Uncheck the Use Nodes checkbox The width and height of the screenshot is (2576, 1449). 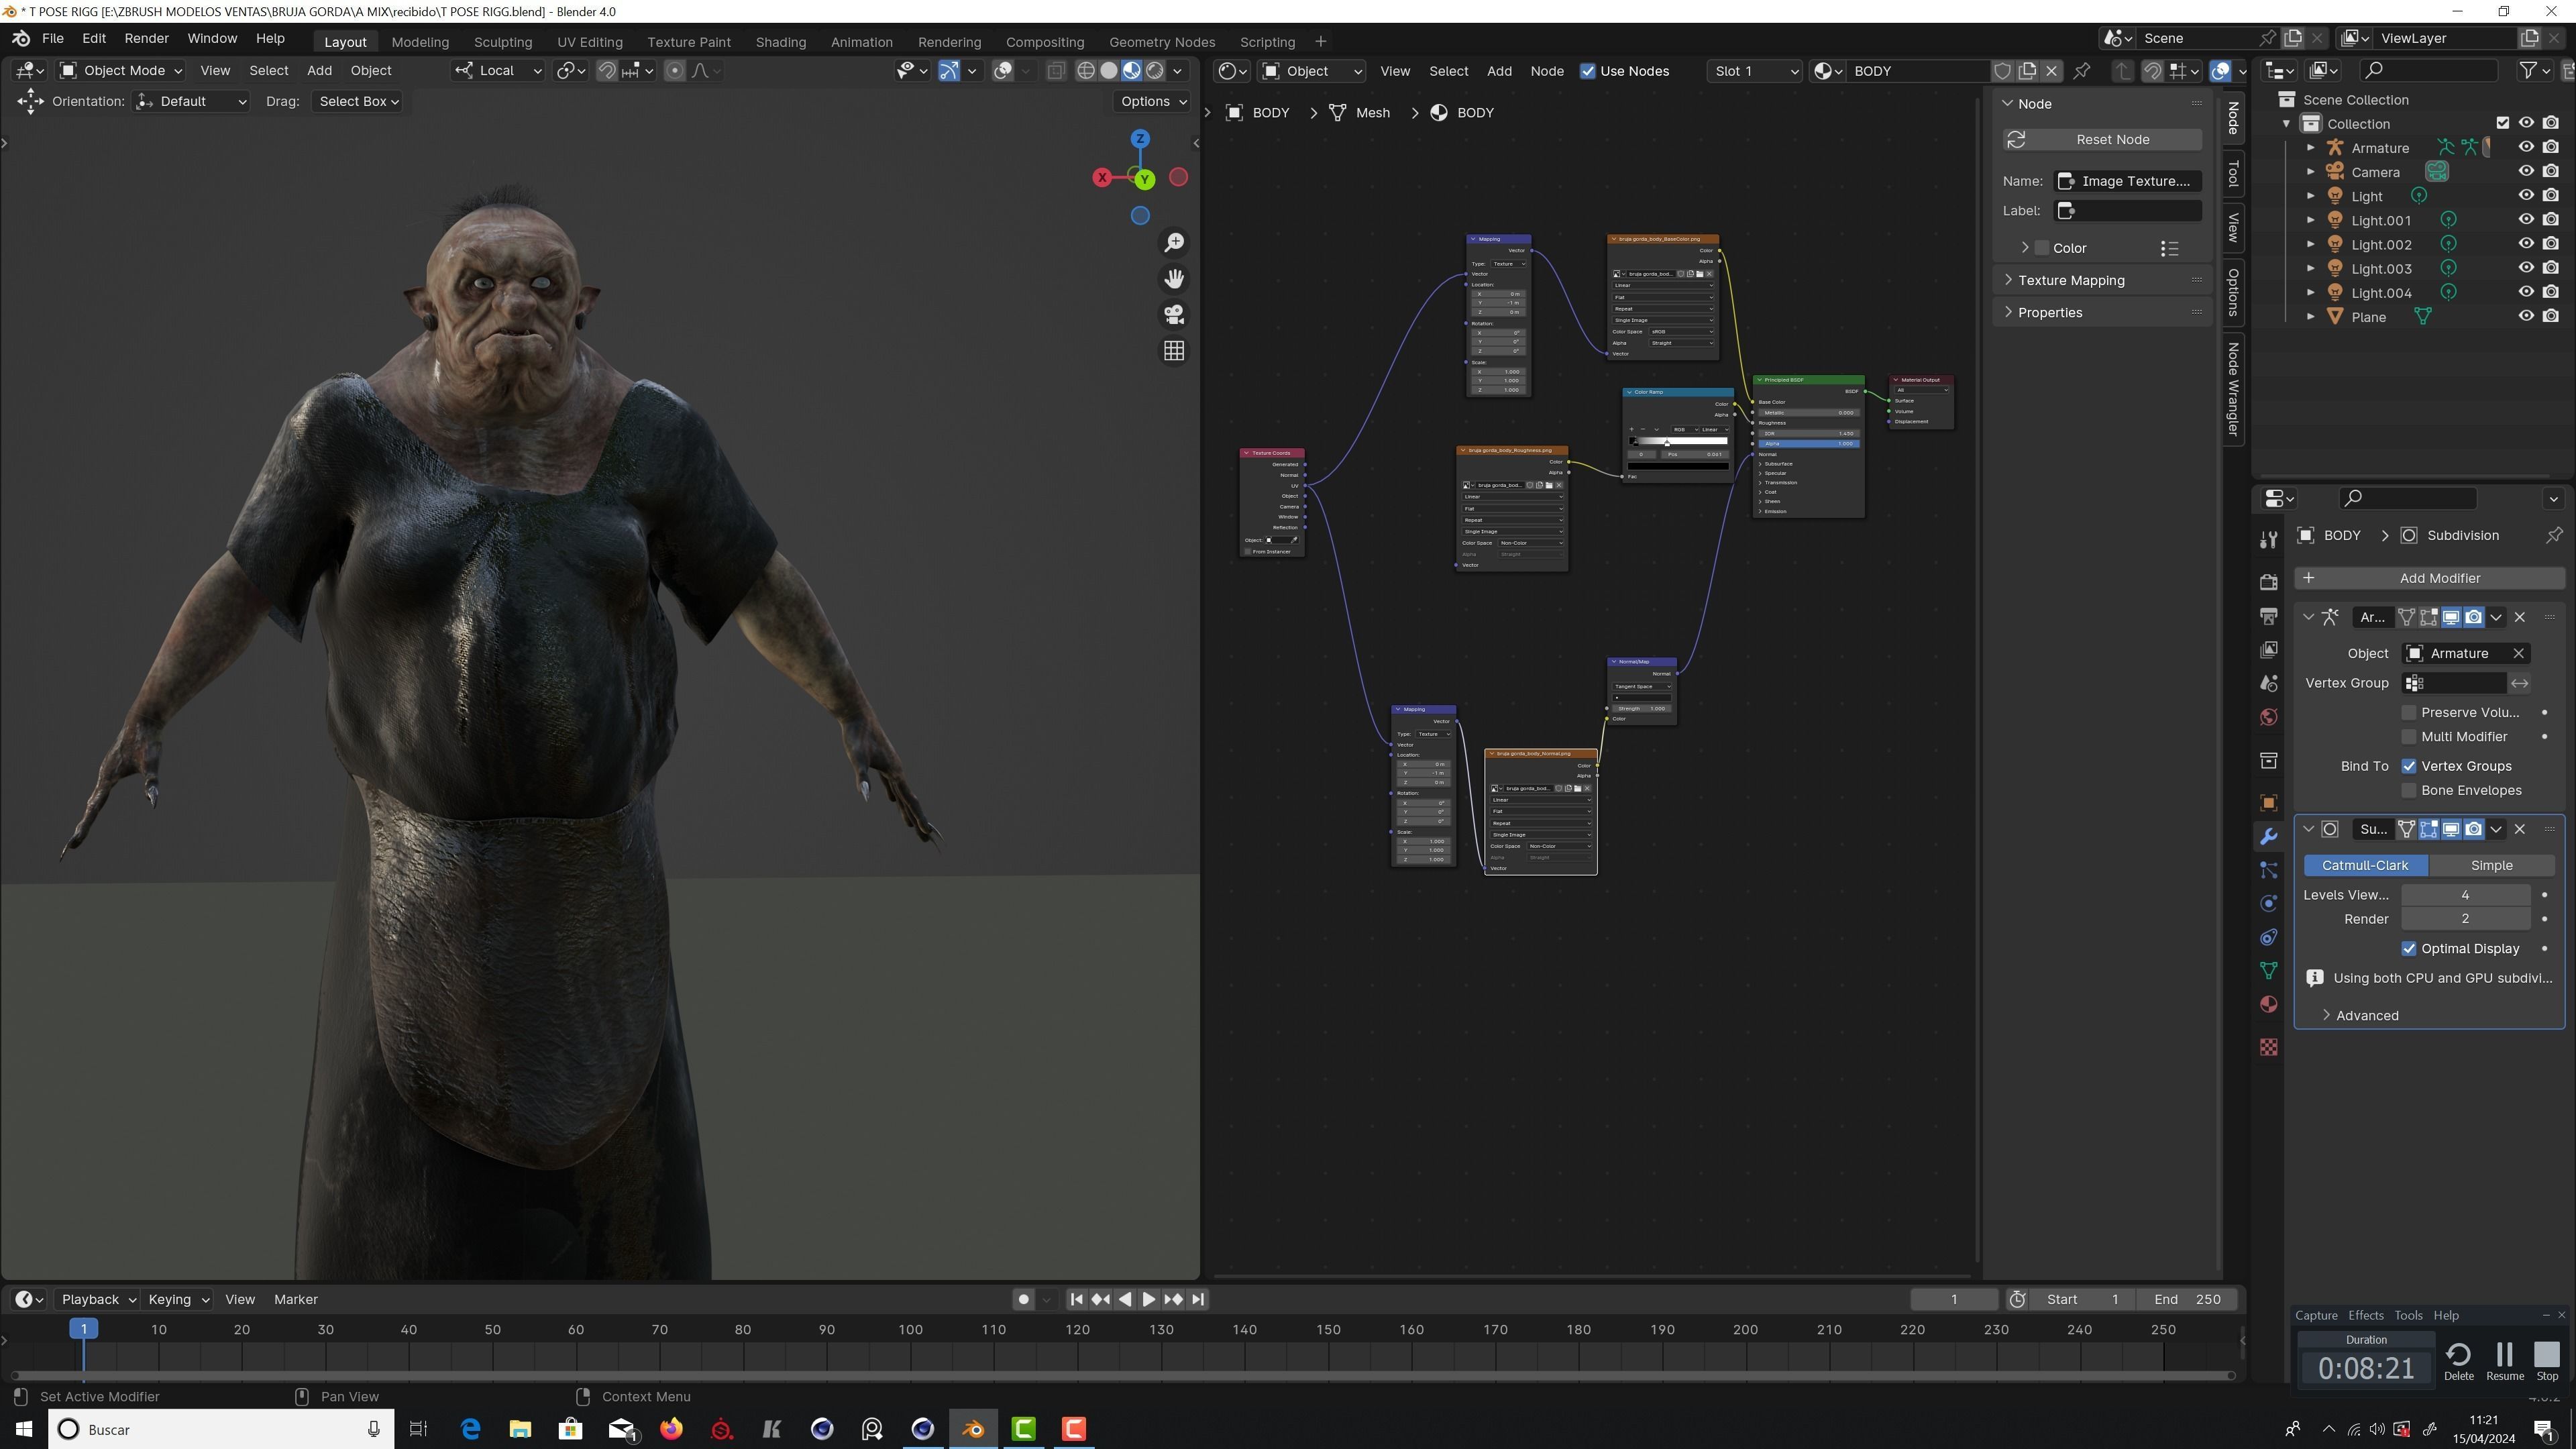click(x=1587, y=71)
